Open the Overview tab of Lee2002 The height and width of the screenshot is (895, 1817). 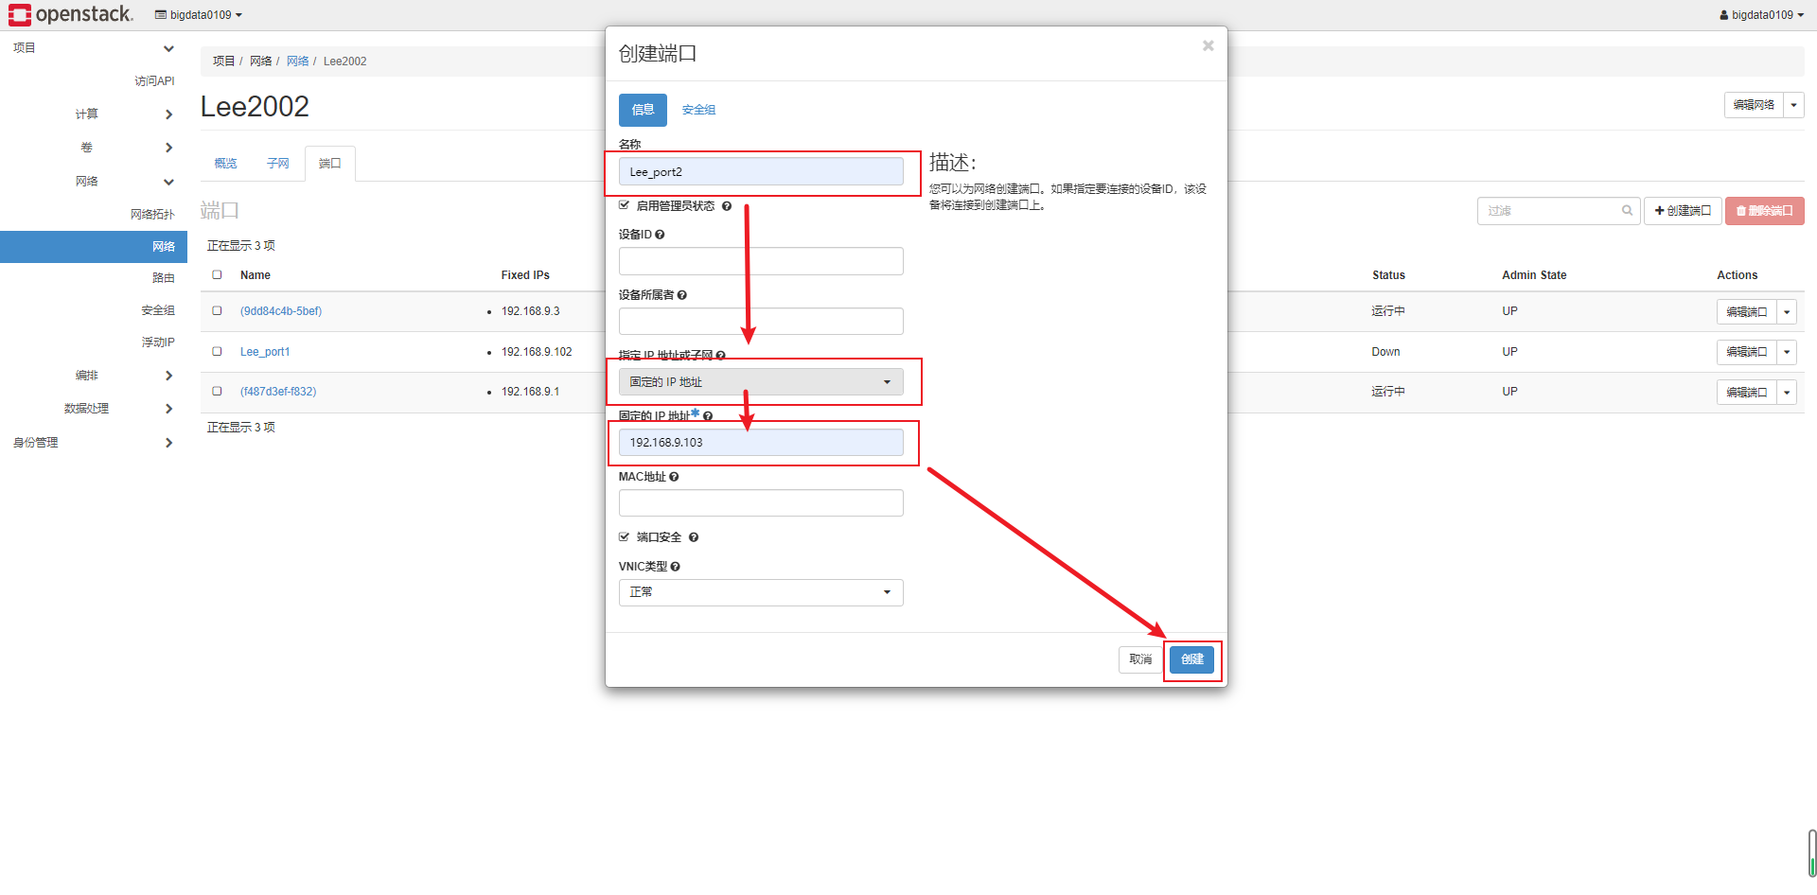(x=225, y=164)
